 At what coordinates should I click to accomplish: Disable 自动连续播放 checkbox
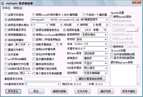point(6,40)
